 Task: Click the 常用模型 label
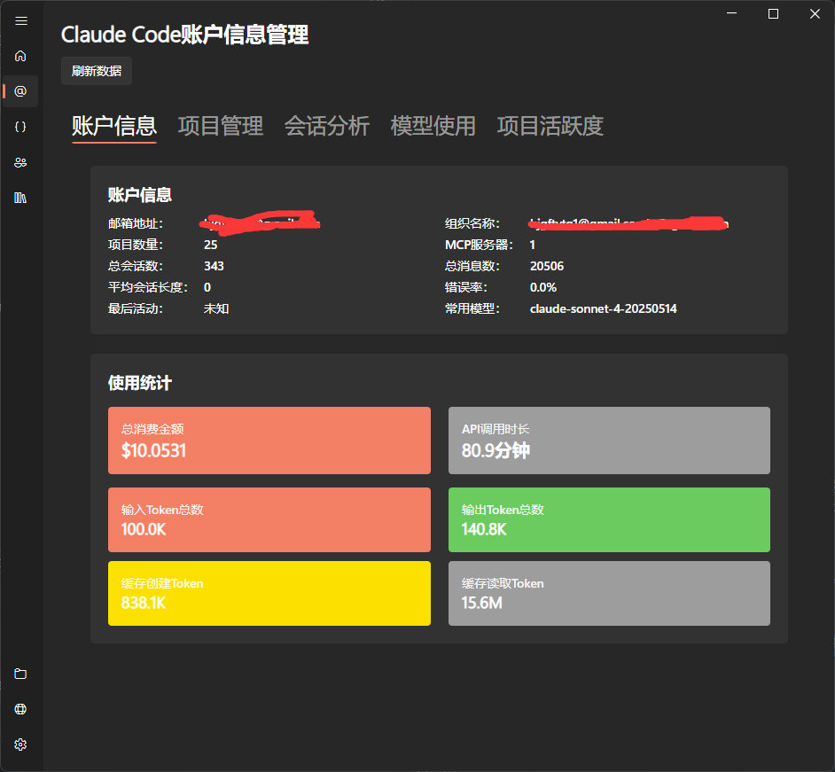[472, 308]
